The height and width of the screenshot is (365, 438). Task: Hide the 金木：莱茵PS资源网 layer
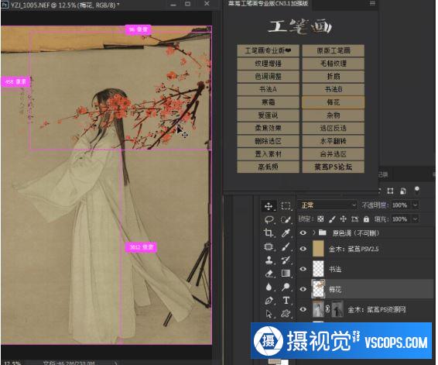click(x=303, y=309)
